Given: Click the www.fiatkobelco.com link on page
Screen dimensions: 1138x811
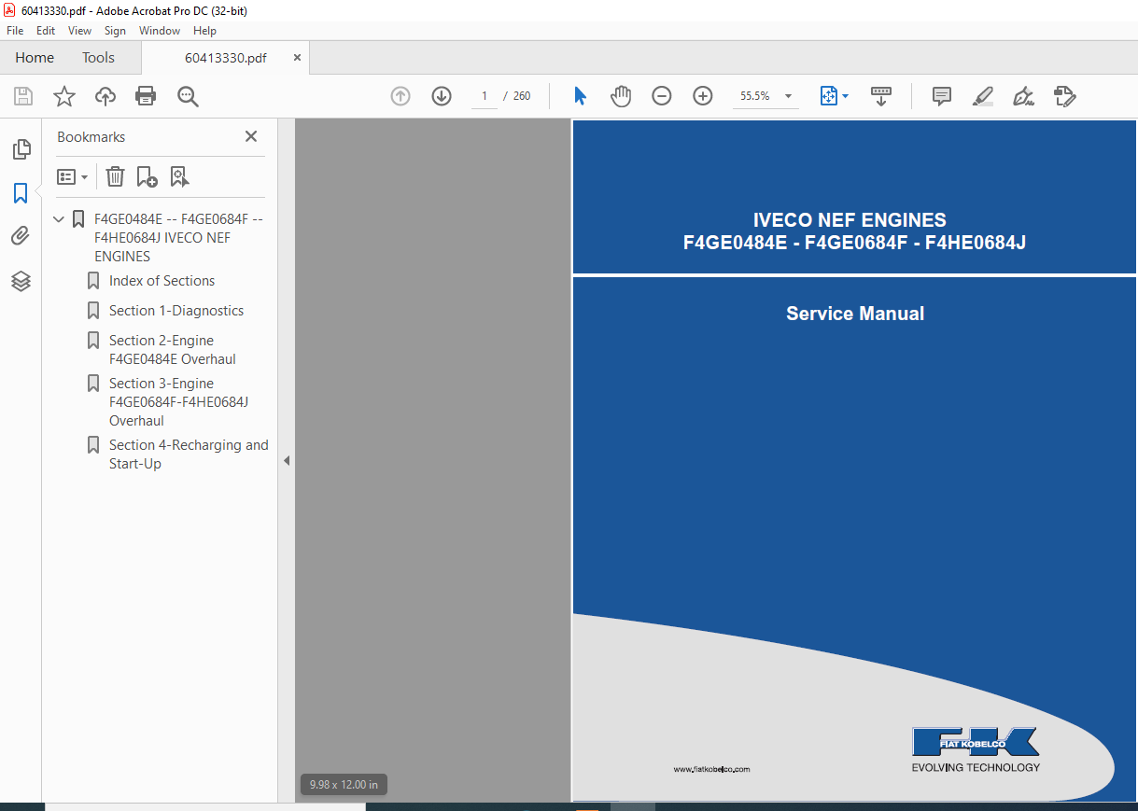Looking at the screenshot, I should pyautogui.click(x=711, y=770).
